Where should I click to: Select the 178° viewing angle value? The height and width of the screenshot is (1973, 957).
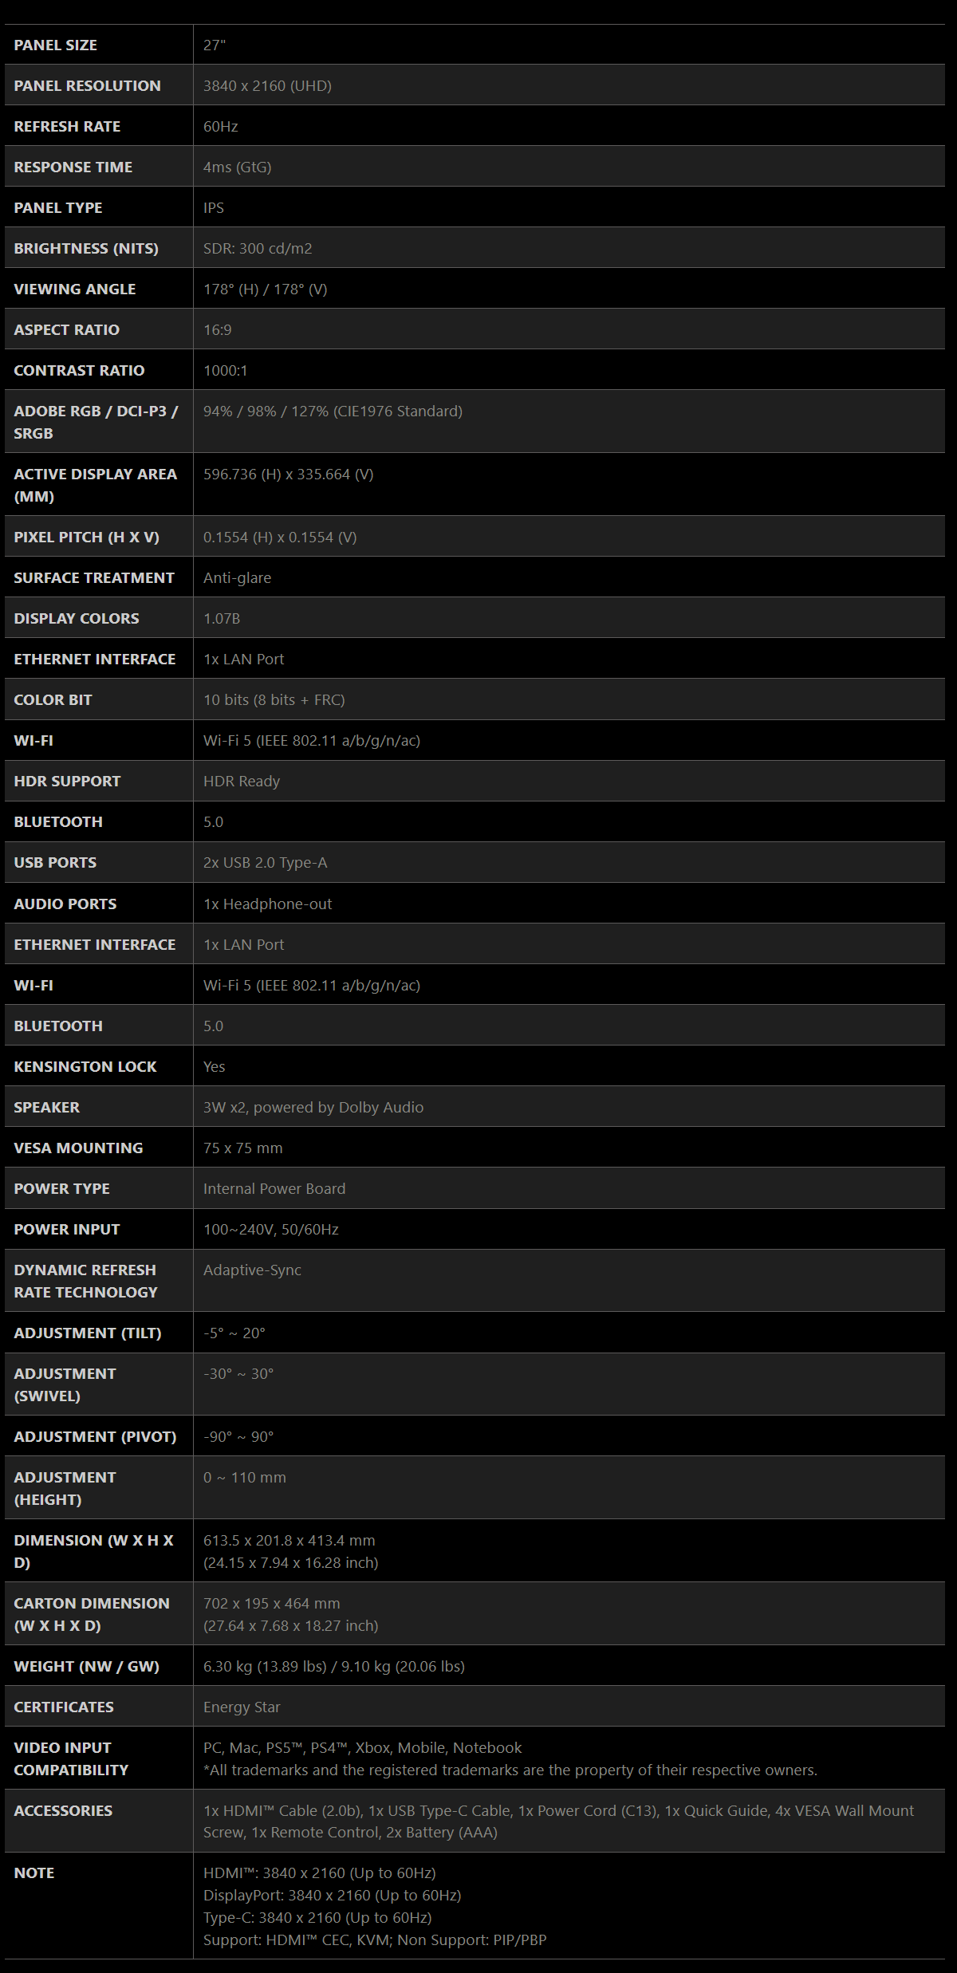pyautogui.click(x=265, y=289)
